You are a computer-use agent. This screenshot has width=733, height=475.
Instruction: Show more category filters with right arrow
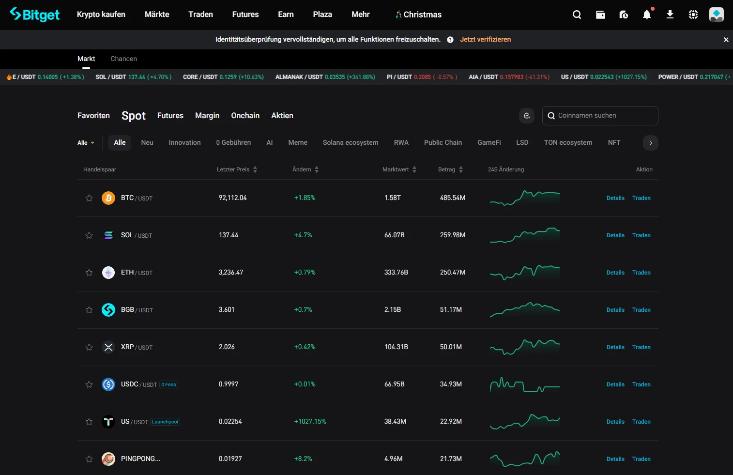pos(651,143)
